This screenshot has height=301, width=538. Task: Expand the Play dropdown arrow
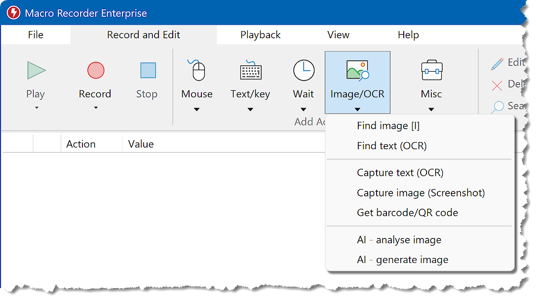[x=36, y=108]
